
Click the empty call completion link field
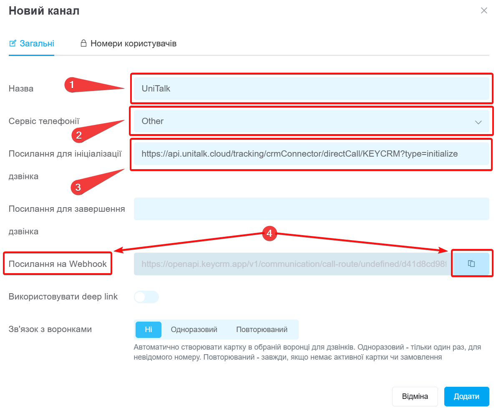(x=311, y=209)
